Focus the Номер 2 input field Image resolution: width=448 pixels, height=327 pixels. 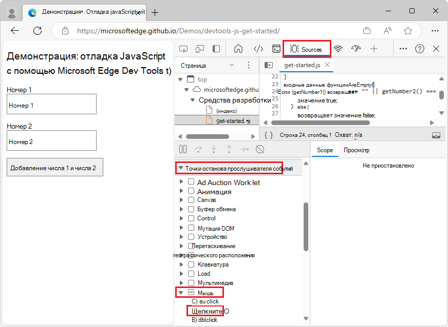[x=52, y=140]
